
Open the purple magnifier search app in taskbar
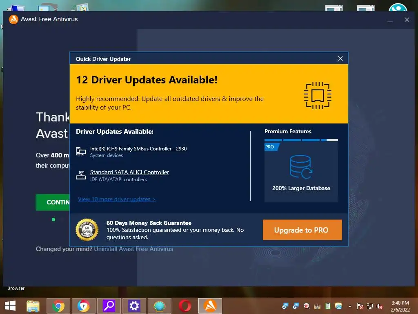click(109, 306)
